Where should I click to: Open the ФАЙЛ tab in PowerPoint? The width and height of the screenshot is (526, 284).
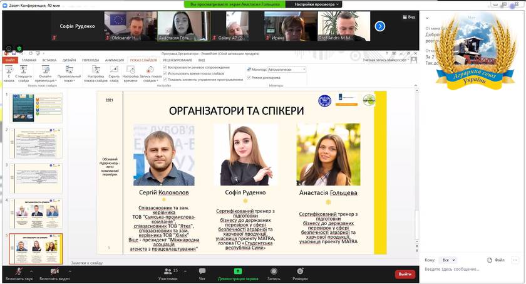point(10,60)
